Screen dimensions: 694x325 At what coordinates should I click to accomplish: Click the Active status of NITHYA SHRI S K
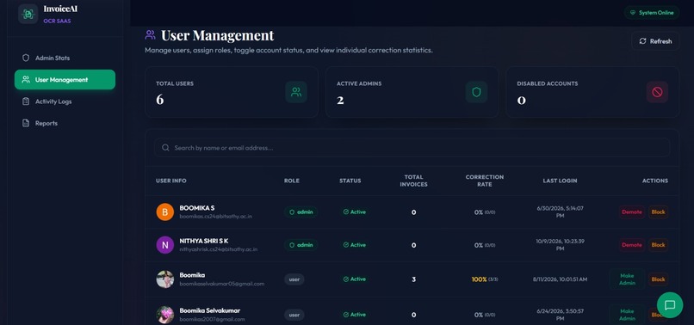(355, 245)
